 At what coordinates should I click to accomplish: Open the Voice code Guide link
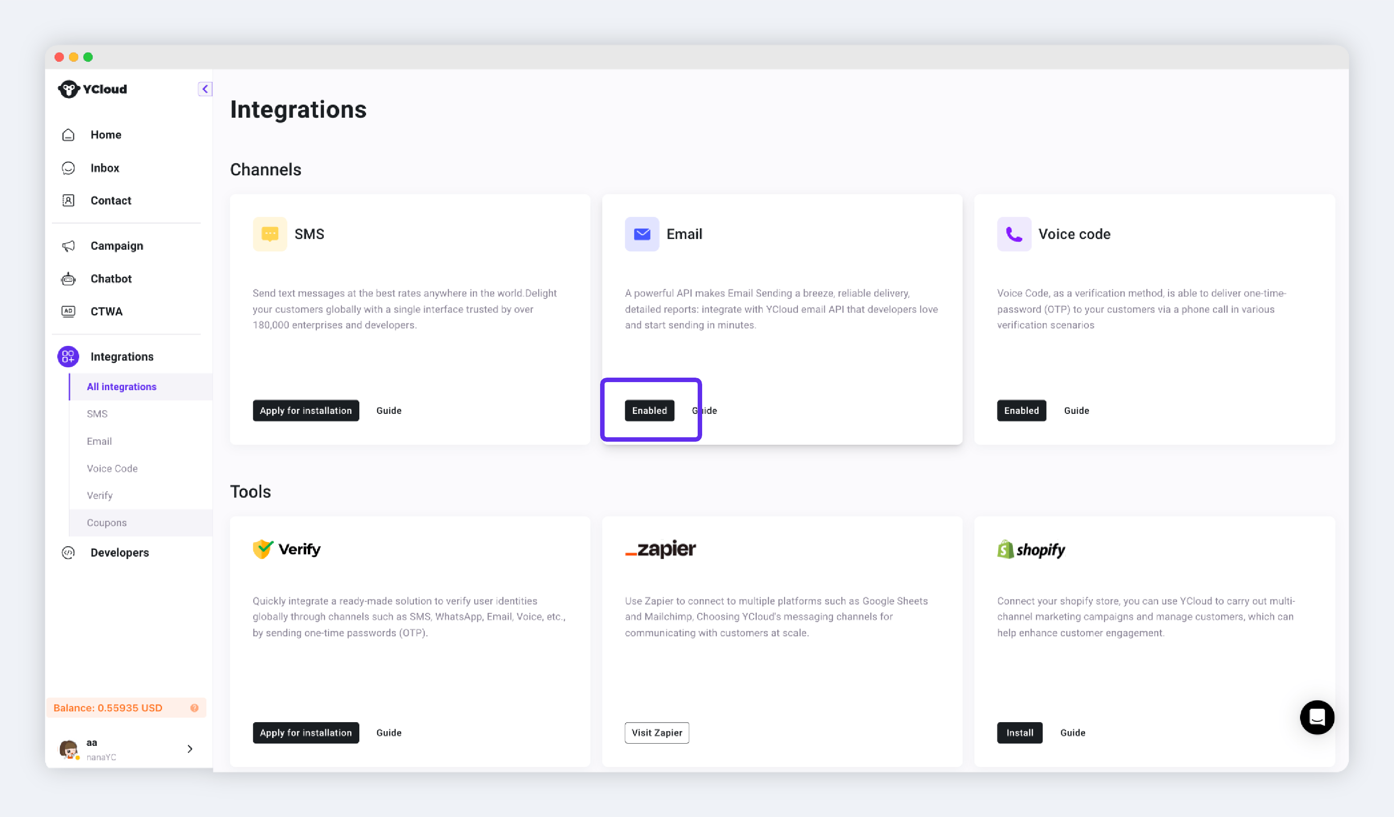point(1076,410)
